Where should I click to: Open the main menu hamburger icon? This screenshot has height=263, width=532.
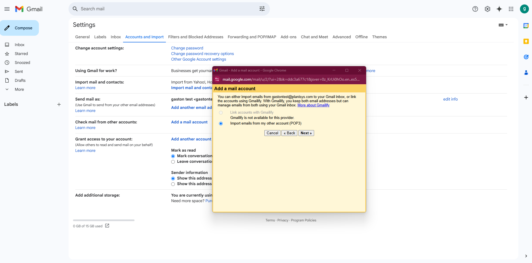7,9
